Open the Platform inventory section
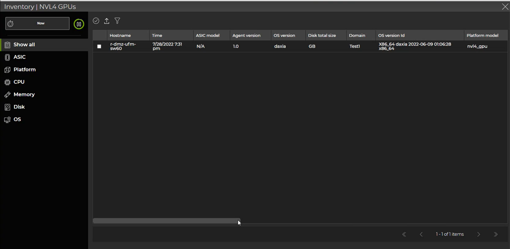The height and width of the screenshot is (249, 510). tap(24, 70)
